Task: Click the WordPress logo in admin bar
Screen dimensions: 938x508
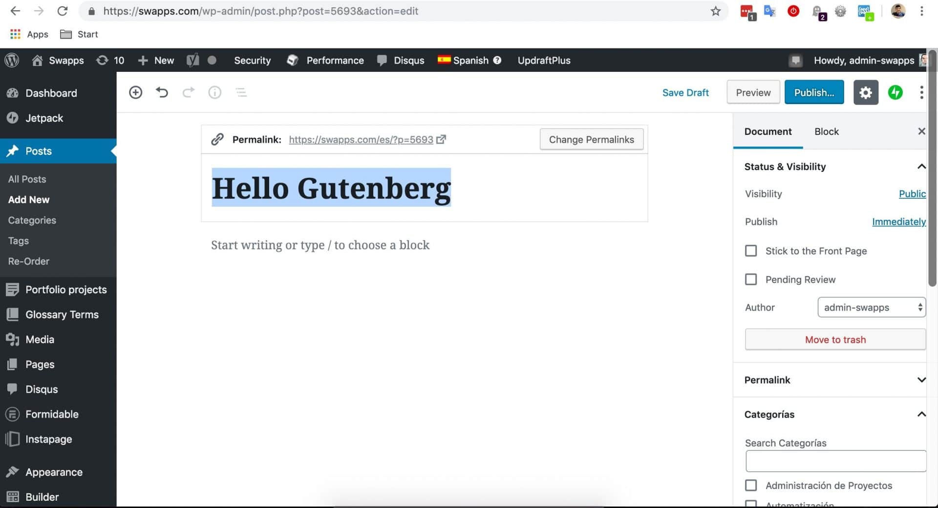Action: point(12,60)
